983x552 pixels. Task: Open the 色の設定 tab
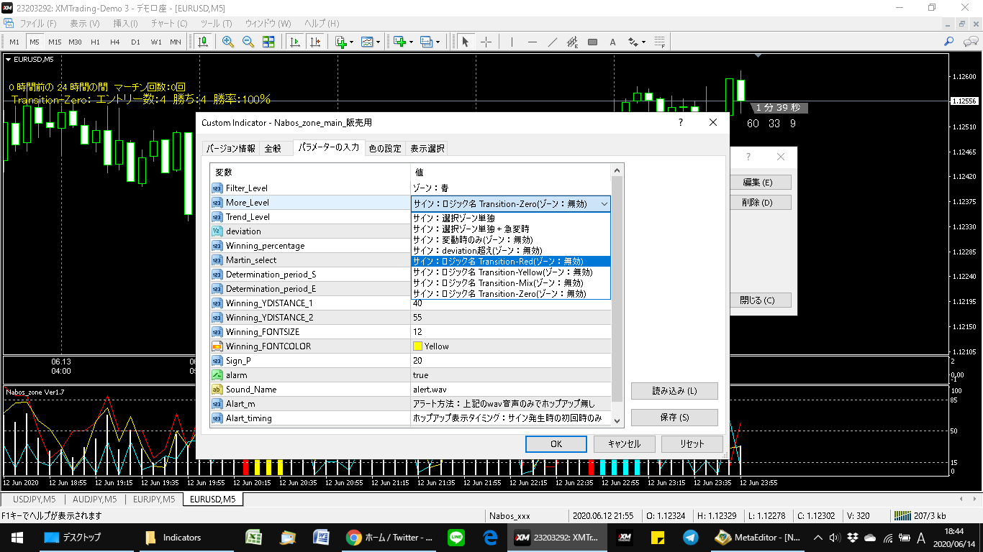(385, 149)
